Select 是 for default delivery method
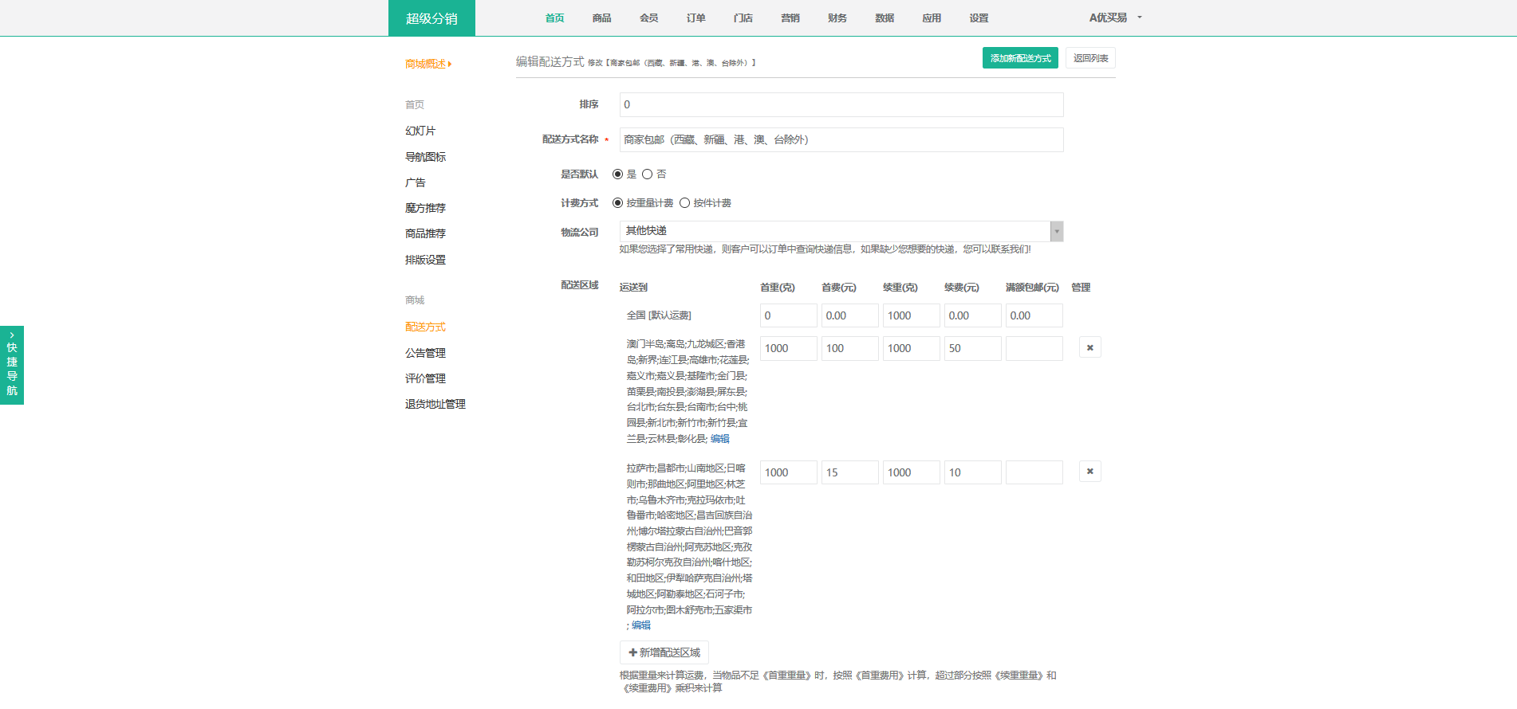 tap(617, 174)
